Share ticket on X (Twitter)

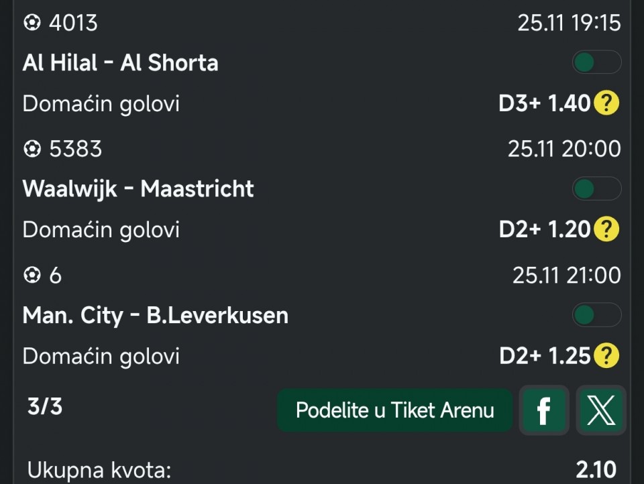click(600, 410)
